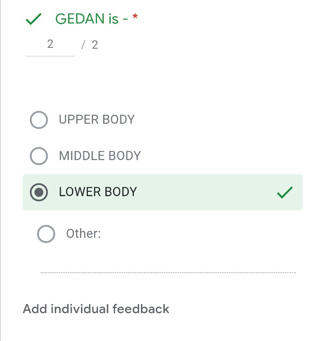
Task: Choose the "Other:" radio circle
Action: point(46,234)
